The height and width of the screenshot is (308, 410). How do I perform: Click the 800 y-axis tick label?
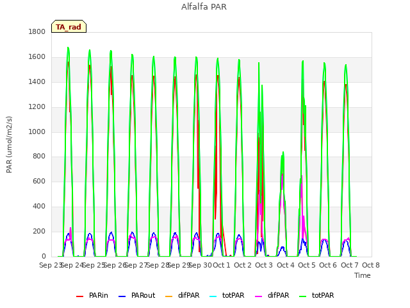point(39,157)
